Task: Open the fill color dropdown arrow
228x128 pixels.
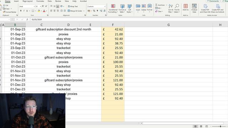Action: click(x=41, y=11)
